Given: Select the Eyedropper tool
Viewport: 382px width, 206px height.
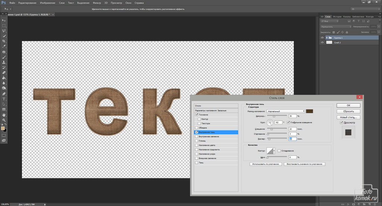Looking at the screenshot, I should point(4,46).
